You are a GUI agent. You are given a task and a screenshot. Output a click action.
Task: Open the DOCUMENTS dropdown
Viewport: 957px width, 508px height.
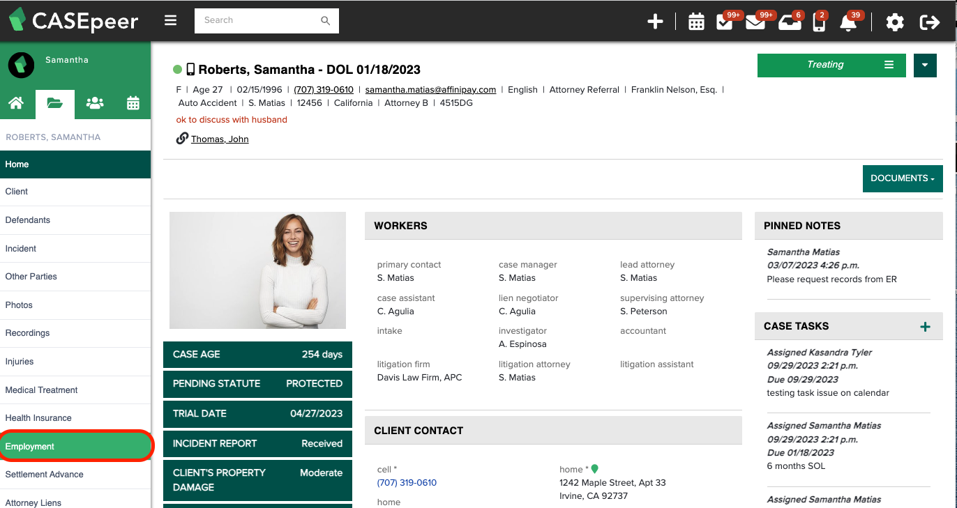pyautogui.click(x=902, y=178)
